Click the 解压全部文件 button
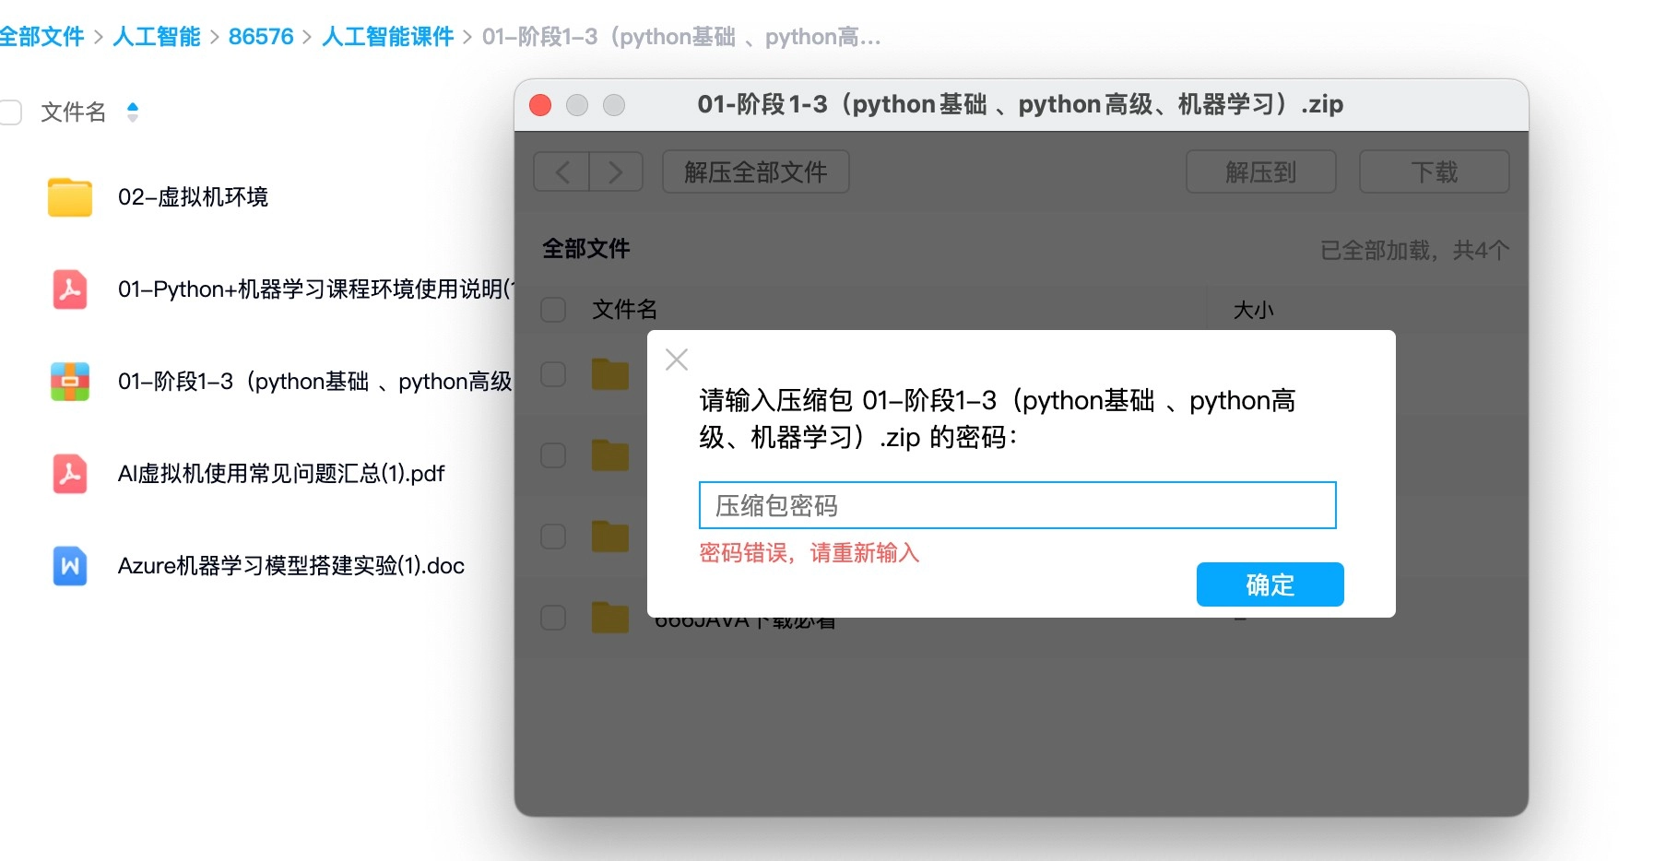The image size is (1678, 861). click(755, 171)
